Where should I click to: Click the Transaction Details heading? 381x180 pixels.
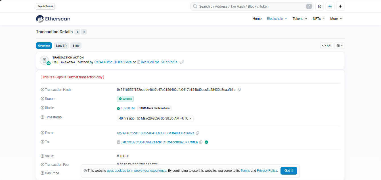[54, 32]
